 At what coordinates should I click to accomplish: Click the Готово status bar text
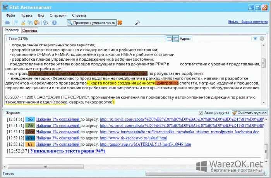pos(9,173)
